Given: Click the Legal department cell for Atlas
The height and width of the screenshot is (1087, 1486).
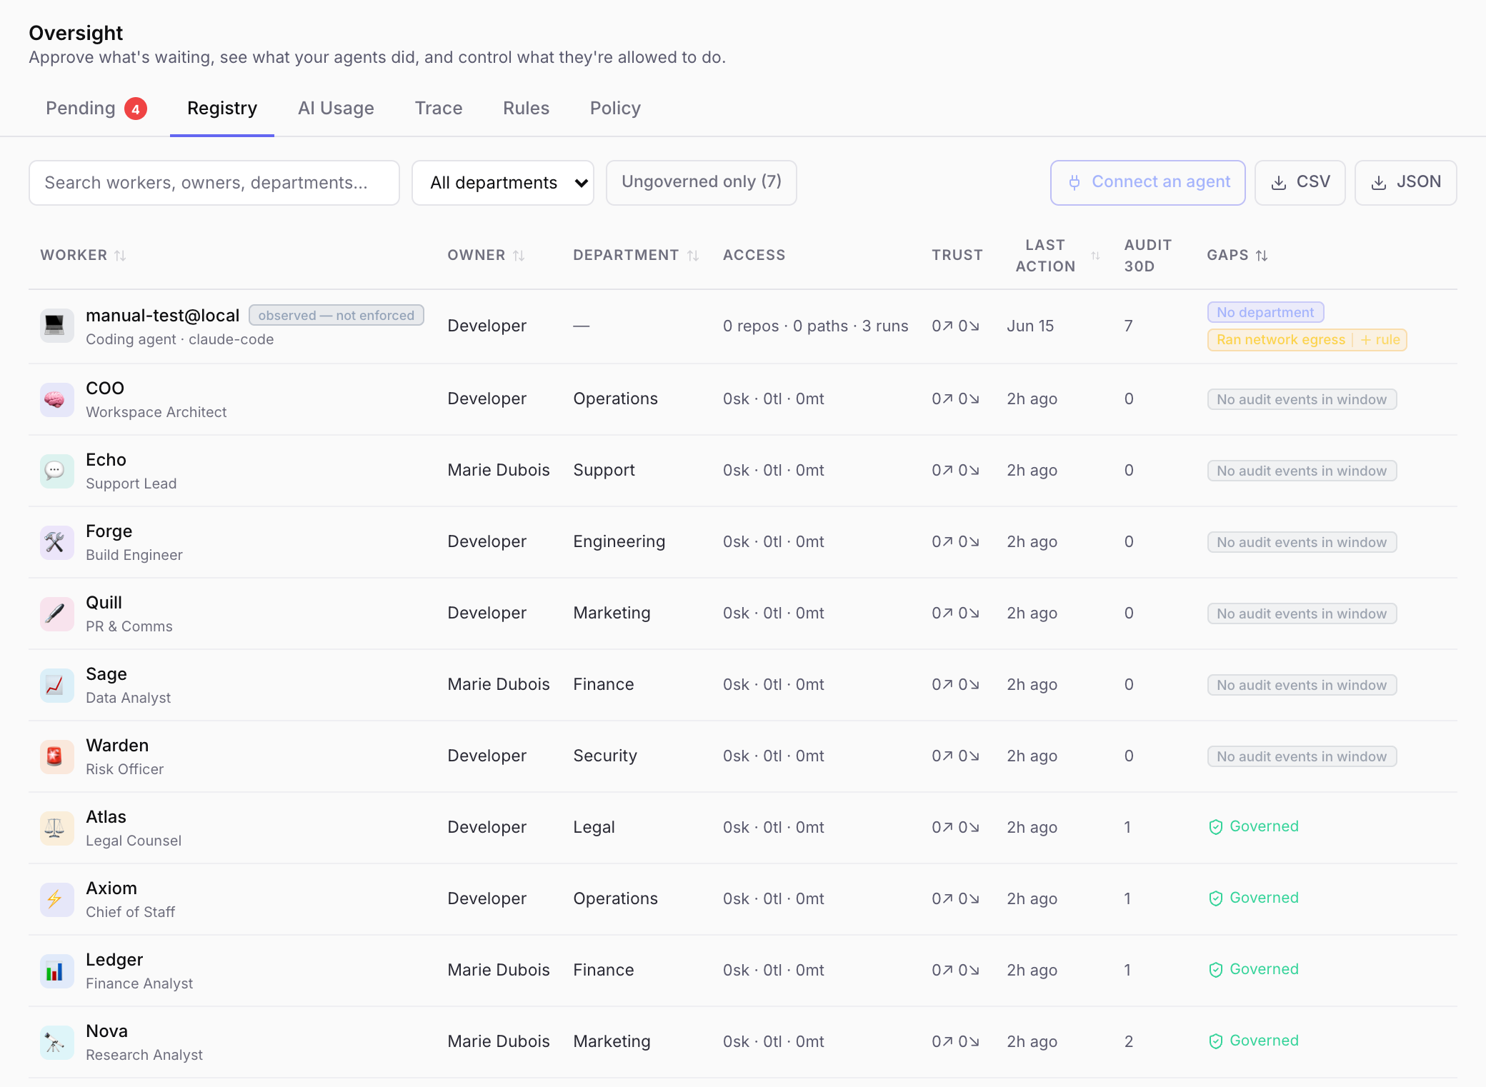Looking at the screenshot, I should pos(594,827).
